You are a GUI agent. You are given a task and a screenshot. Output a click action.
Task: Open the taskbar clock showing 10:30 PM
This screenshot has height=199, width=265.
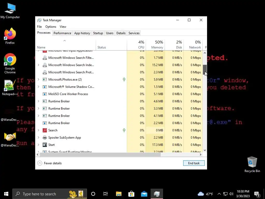point(243,194)
